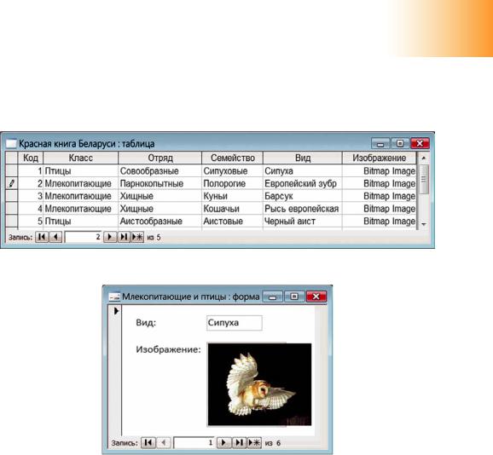Minimize the Млекопитающие и птицы form window
The image size is (493, 455).
tap(273, 297)
